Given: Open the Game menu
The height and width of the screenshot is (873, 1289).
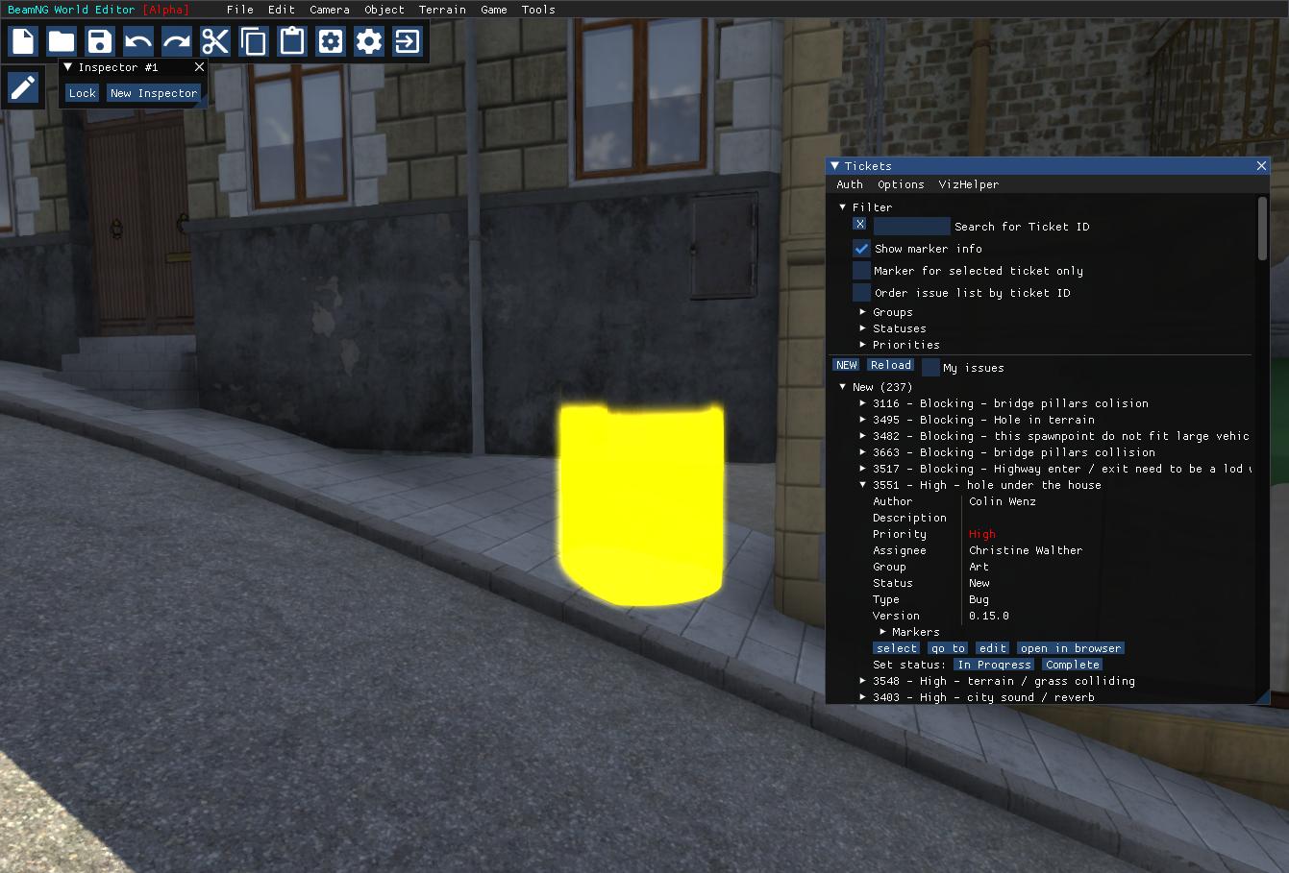Looking at the screenshot, I should (x=494, y=10).
